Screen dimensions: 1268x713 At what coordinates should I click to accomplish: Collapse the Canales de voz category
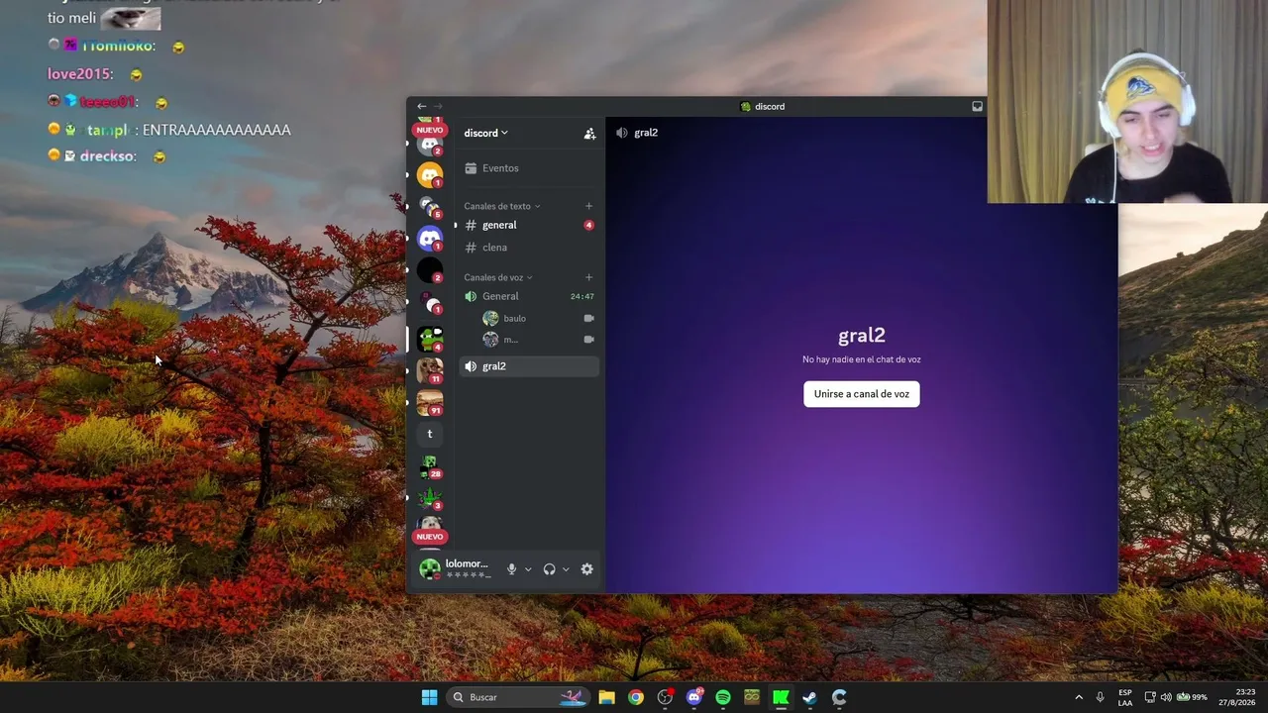click(x=498, y=277)
